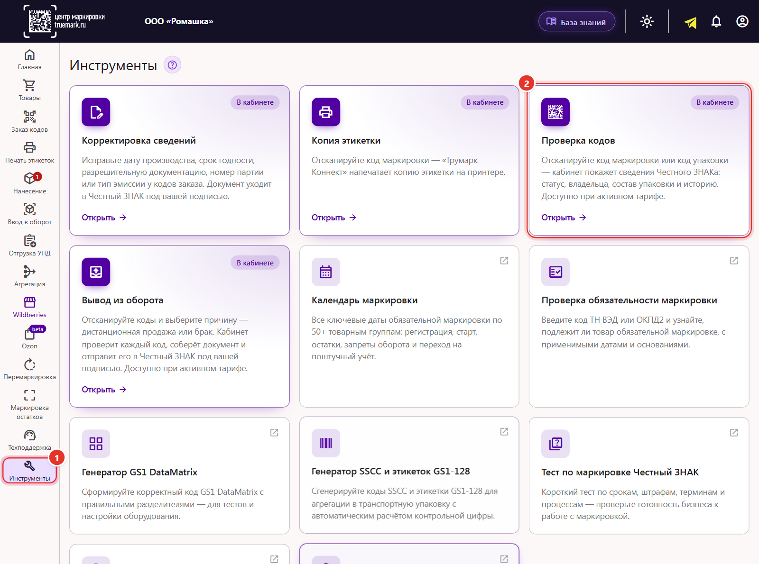Click help question mark beside Инструменты
759x564 pixels.
click(x=172, y=65)
